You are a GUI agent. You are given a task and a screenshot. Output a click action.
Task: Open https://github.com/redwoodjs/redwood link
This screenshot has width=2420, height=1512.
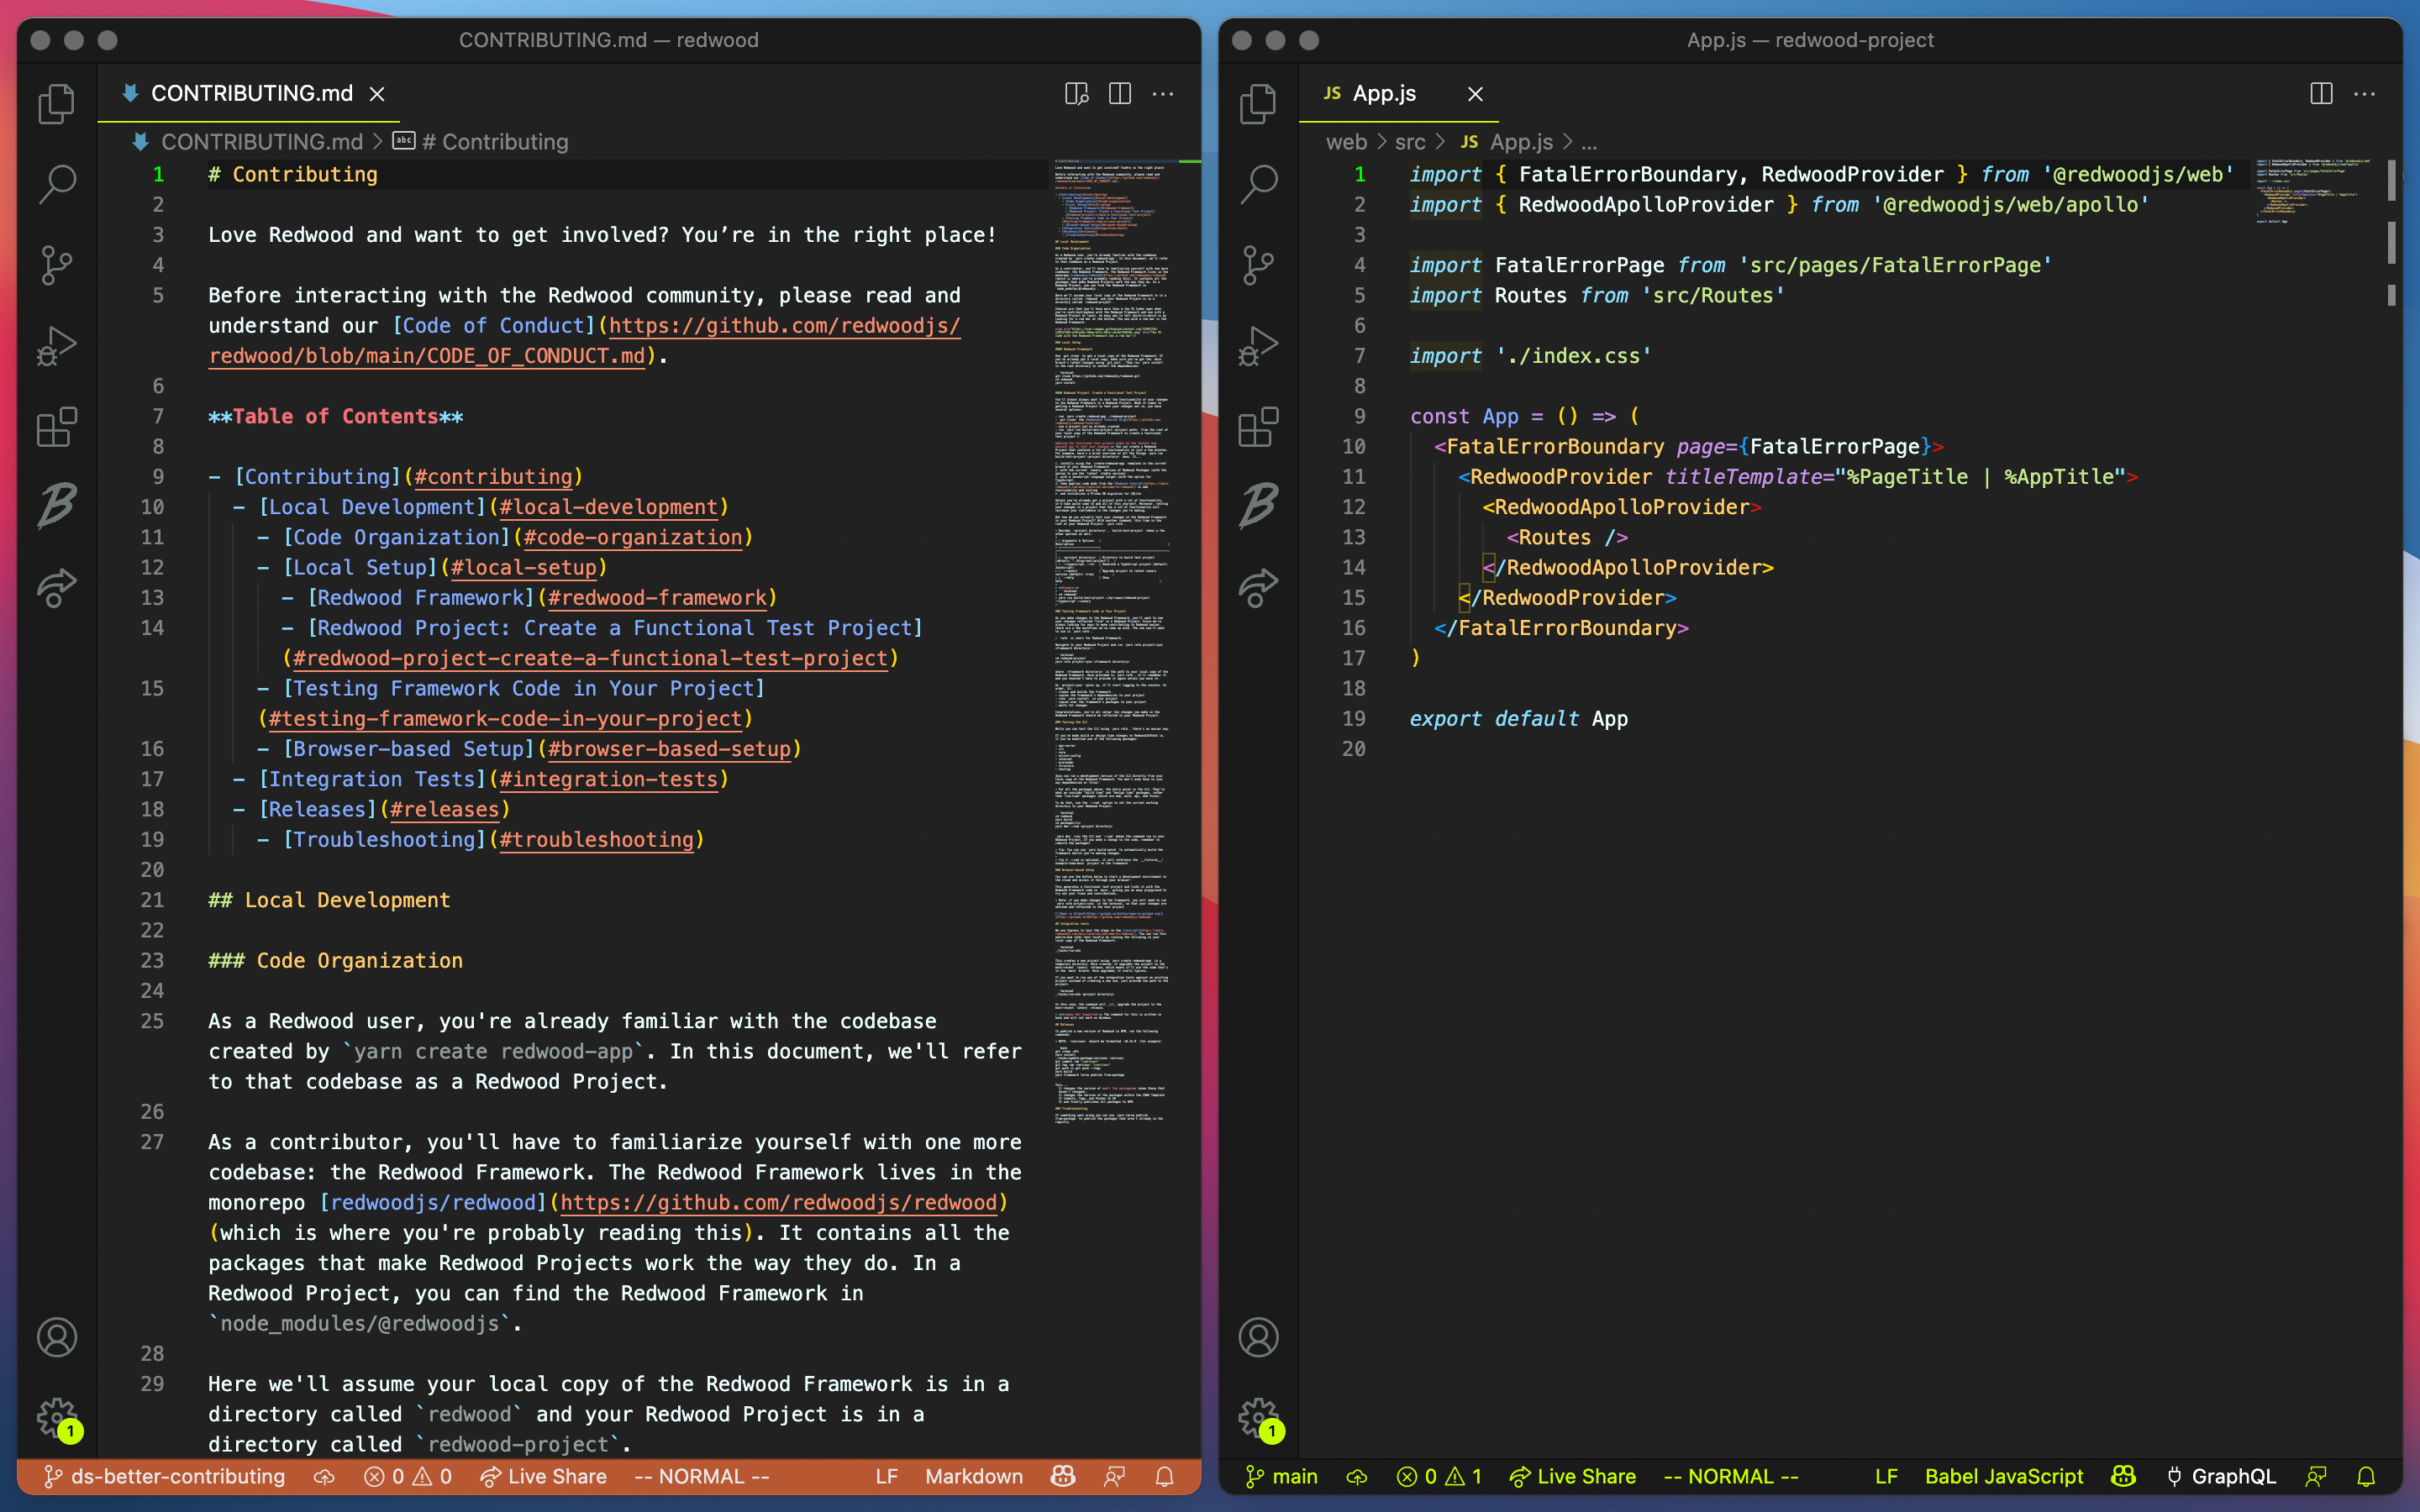coord(779,1203)
